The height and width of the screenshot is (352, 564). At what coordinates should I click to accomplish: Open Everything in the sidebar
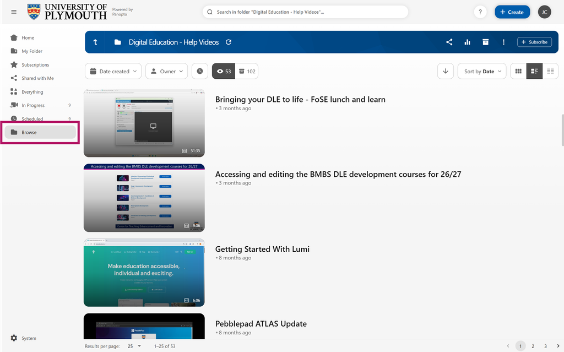pyautogui.click(x=32, y=92)
